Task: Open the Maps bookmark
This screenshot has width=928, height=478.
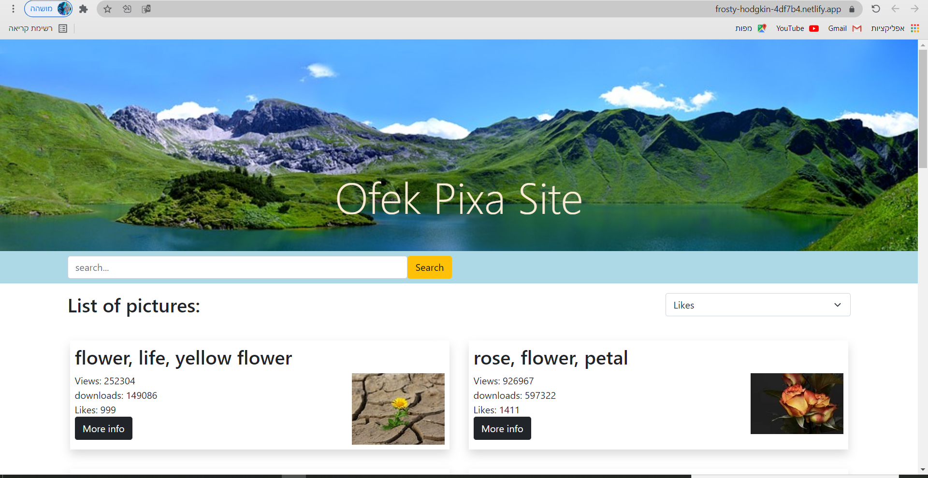Action: [751, 28]
